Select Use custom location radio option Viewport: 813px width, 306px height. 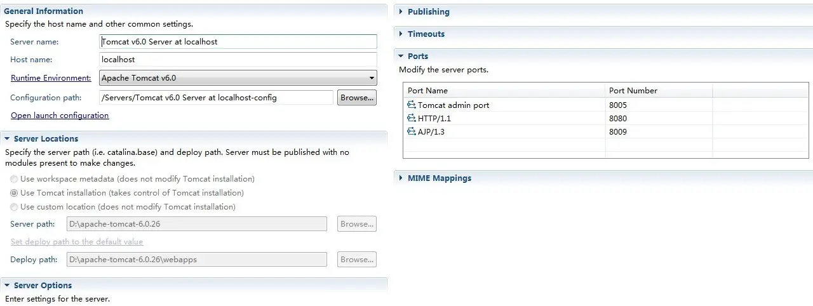(x=14, y=207)
